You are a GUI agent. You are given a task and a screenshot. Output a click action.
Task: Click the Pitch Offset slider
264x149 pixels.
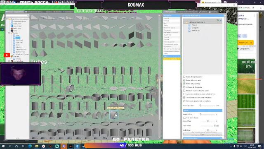(x=207, y=121)
